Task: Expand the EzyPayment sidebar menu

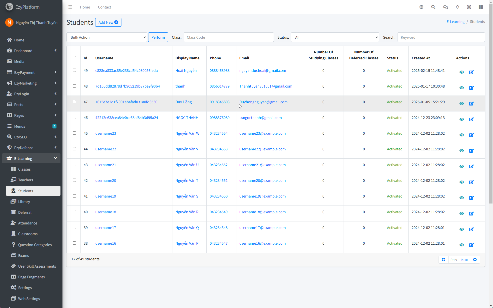Action: tap(31, 72)
